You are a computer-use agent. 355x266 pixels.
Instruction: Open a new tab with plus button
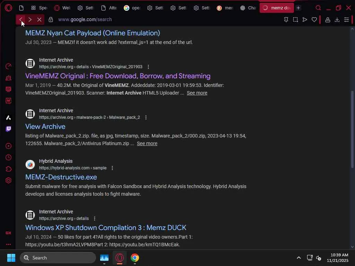tap(298, 8)
